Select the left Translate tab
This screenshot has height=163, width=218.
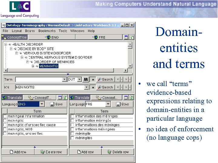(x=12, y=97)
